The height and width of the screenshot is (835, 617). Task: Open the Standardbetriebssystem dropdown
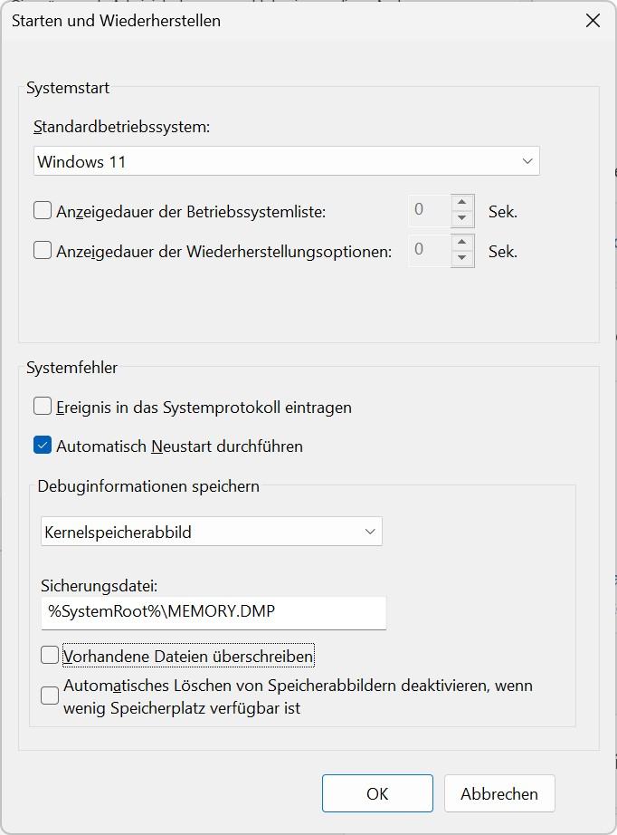(286, 161)
